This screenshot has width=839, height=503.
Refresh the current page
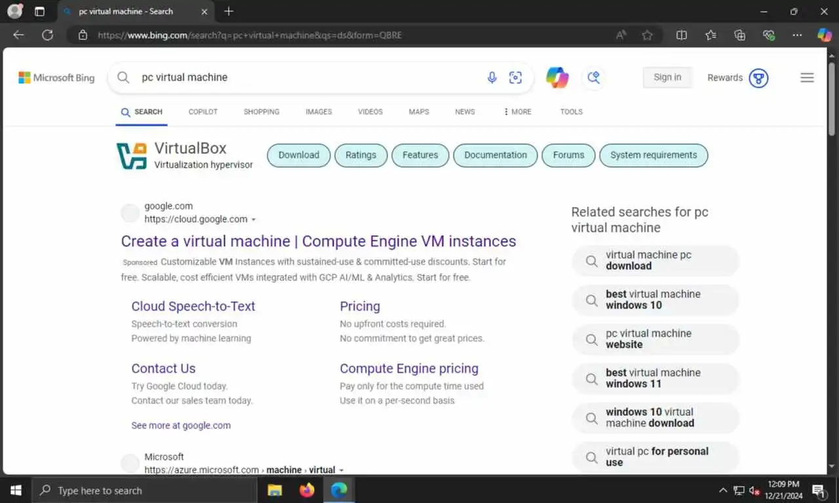(x=47, y=35)
